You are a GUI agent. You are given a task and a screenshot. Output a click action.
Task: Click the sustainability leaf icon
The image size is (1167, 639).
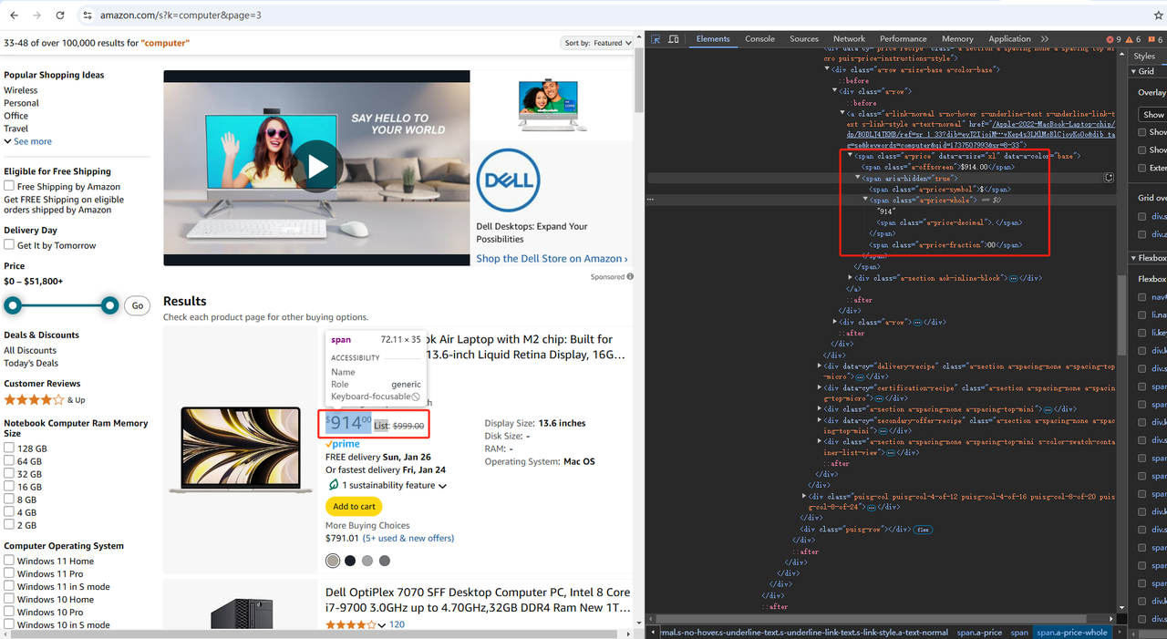pyautogui.click(x=333, y=485)
